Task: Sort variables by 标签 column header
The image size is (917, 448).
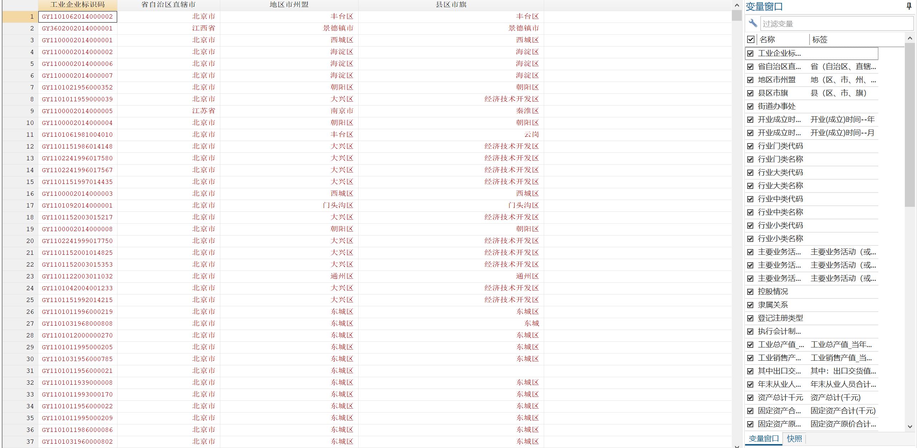Action: [820, 39]
